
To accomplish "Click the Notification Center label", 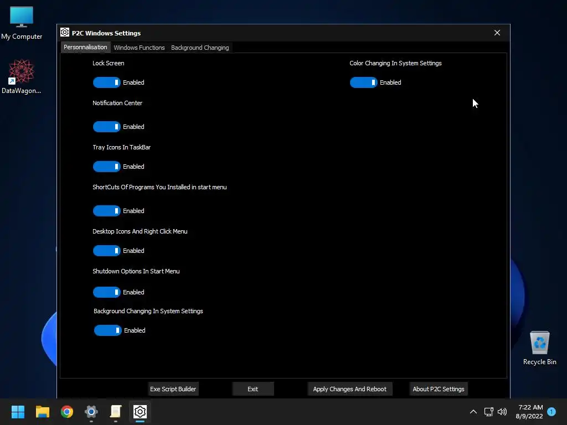I will click(117, 103).
